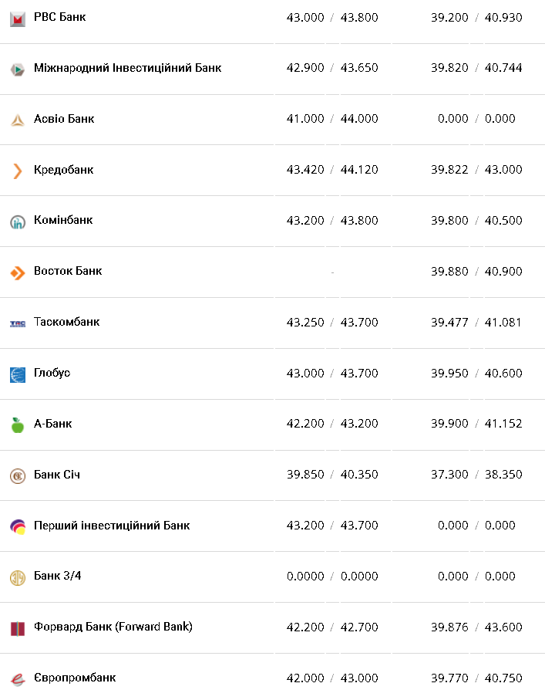The width and height of the screenshot is (545, 700).
Task: Click the Комінбанк round logo icon
Action: tap(18, 221)
